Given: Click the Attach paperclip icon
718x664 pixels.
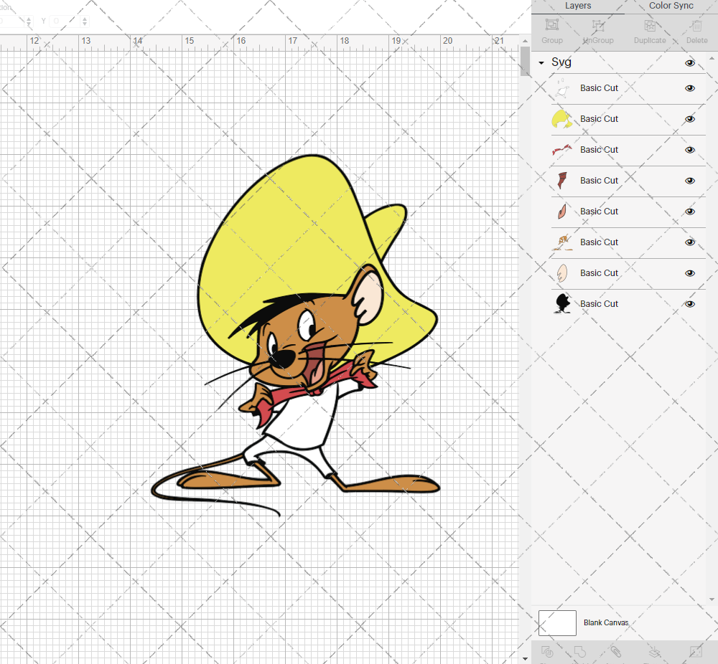Looking at the screenshot, I should point(615,652).
